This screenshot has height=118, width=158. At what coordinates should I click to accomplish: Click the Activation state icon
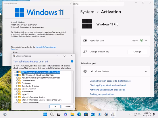[x=85, y=41]
